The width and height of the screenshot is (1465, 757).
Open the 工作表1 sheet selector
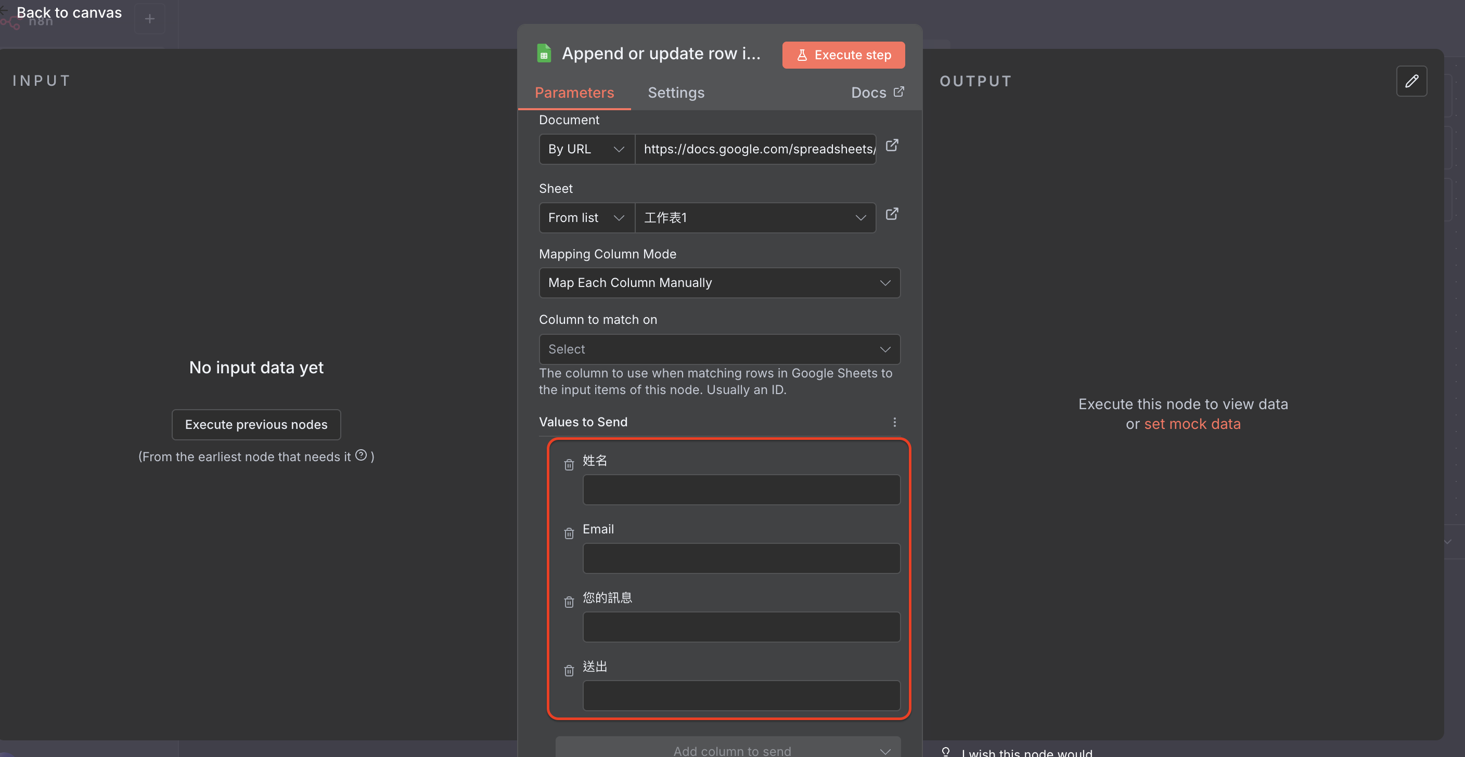click(x=754, y=218)
